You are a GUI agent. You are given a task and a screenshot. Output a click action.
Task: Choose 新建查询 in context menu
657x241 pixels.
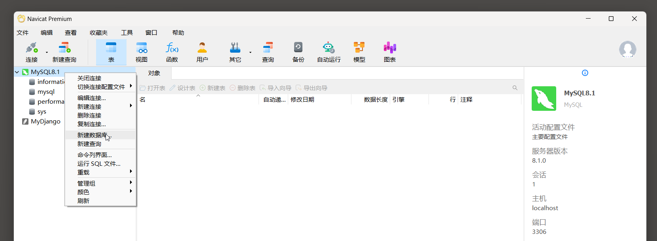pos(100,144)
